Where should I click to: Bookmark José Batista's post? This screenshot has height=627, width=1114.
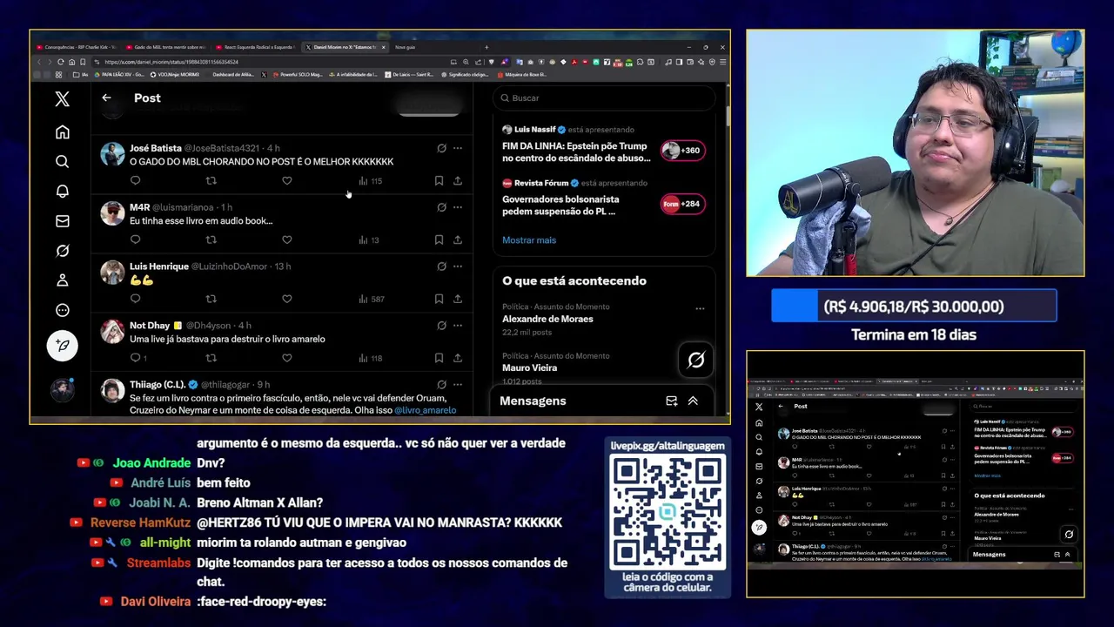439,181
